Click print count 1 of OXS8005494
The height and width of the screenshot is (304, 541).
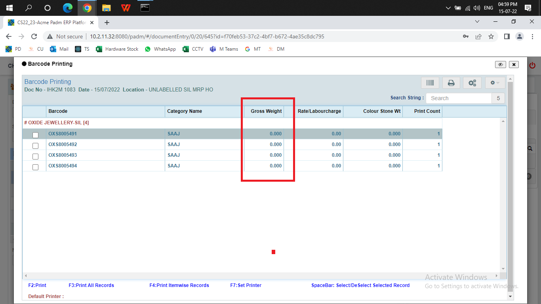tap(439, 166)
